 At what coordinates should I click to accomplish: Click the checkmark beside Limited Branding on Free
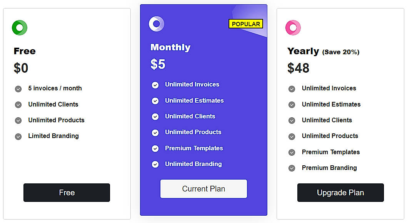click(18, 136)
